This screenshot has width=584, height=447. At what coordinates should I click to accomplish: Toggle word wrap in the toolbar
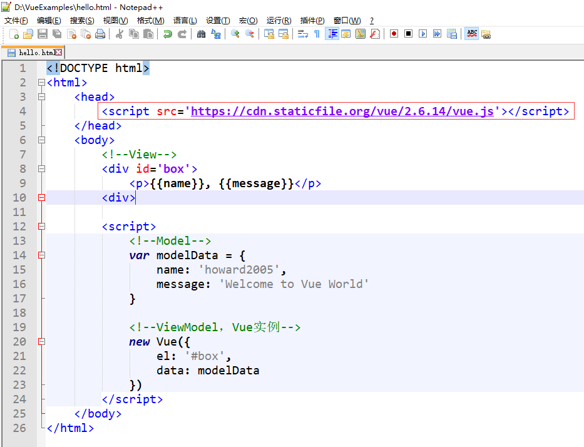click(303, 34)
